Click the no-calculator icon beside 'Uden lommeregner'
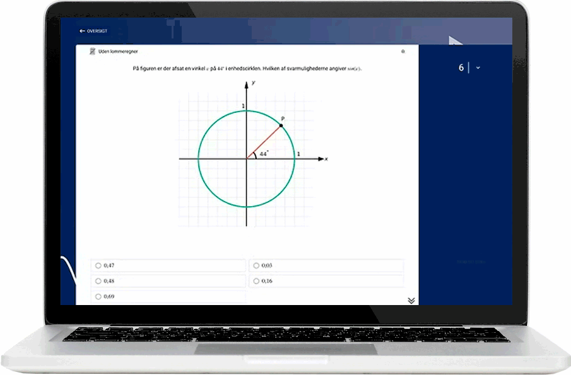The width and height of the screenshot is (571, 375). click(93, 51)
